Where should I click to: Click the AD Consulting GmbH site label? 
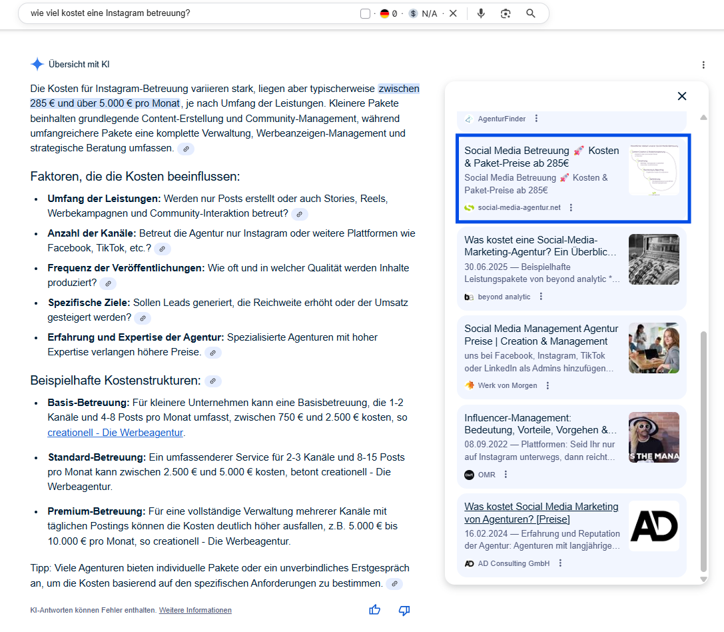click(x=514, y=563)
